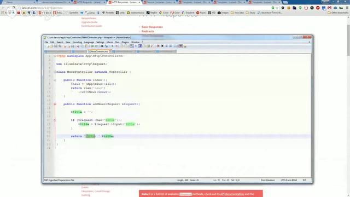Click the Zoom Out toolbar icon
The width and height of the screenshot is (350, 197).
click(x=116, y=46)
